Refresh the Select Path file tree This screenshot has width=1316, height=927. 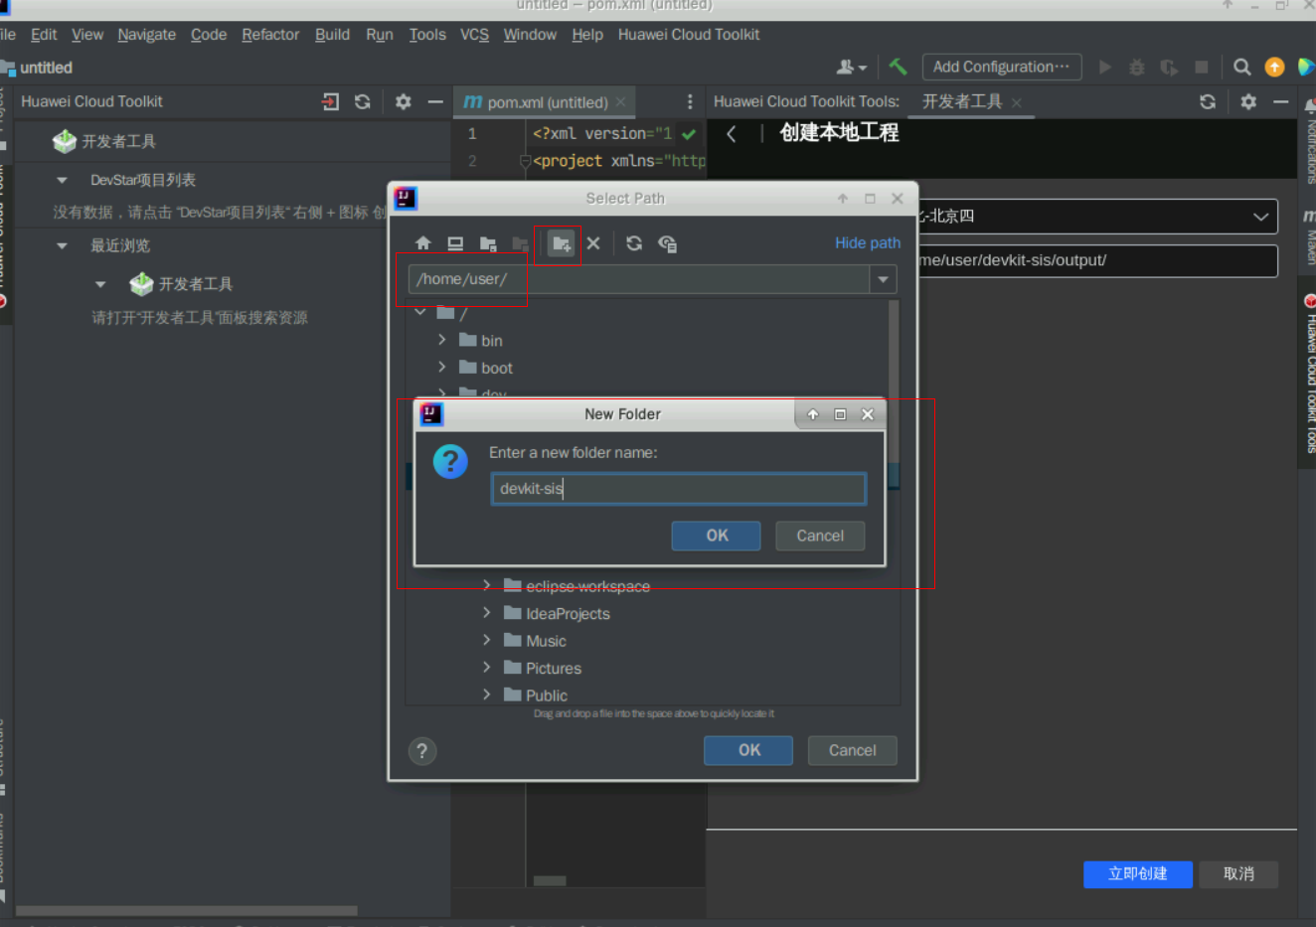tap(634, 243)
